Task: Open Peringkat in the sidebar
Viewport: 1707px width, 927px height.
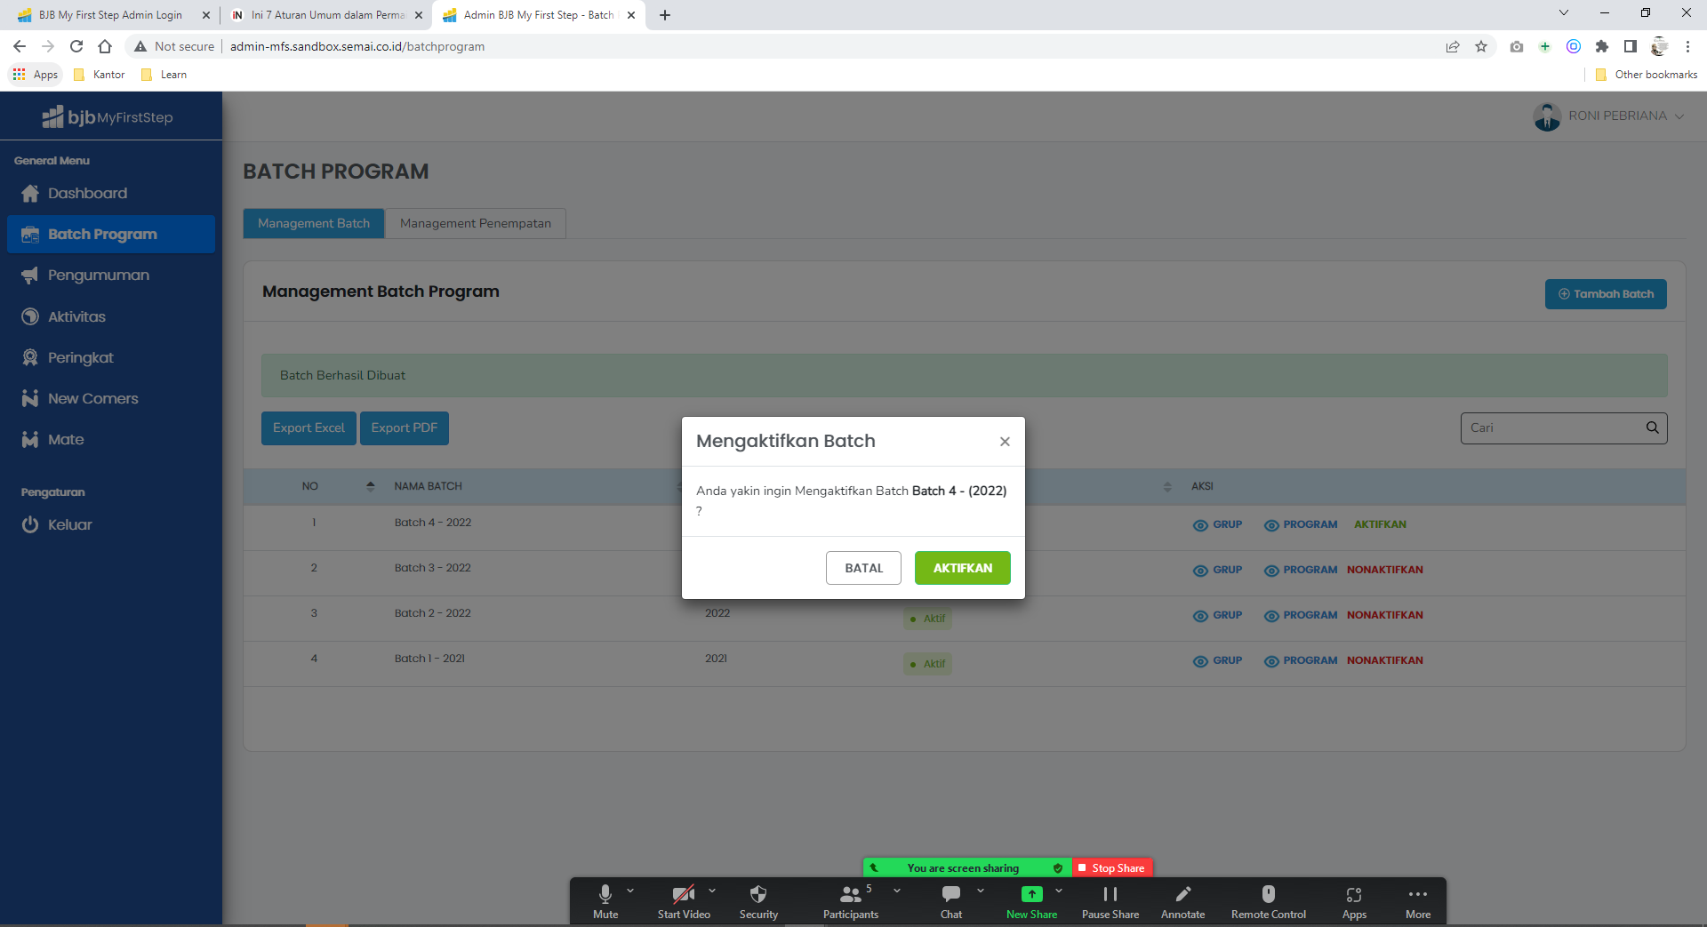Action: (x=111, y=357)
